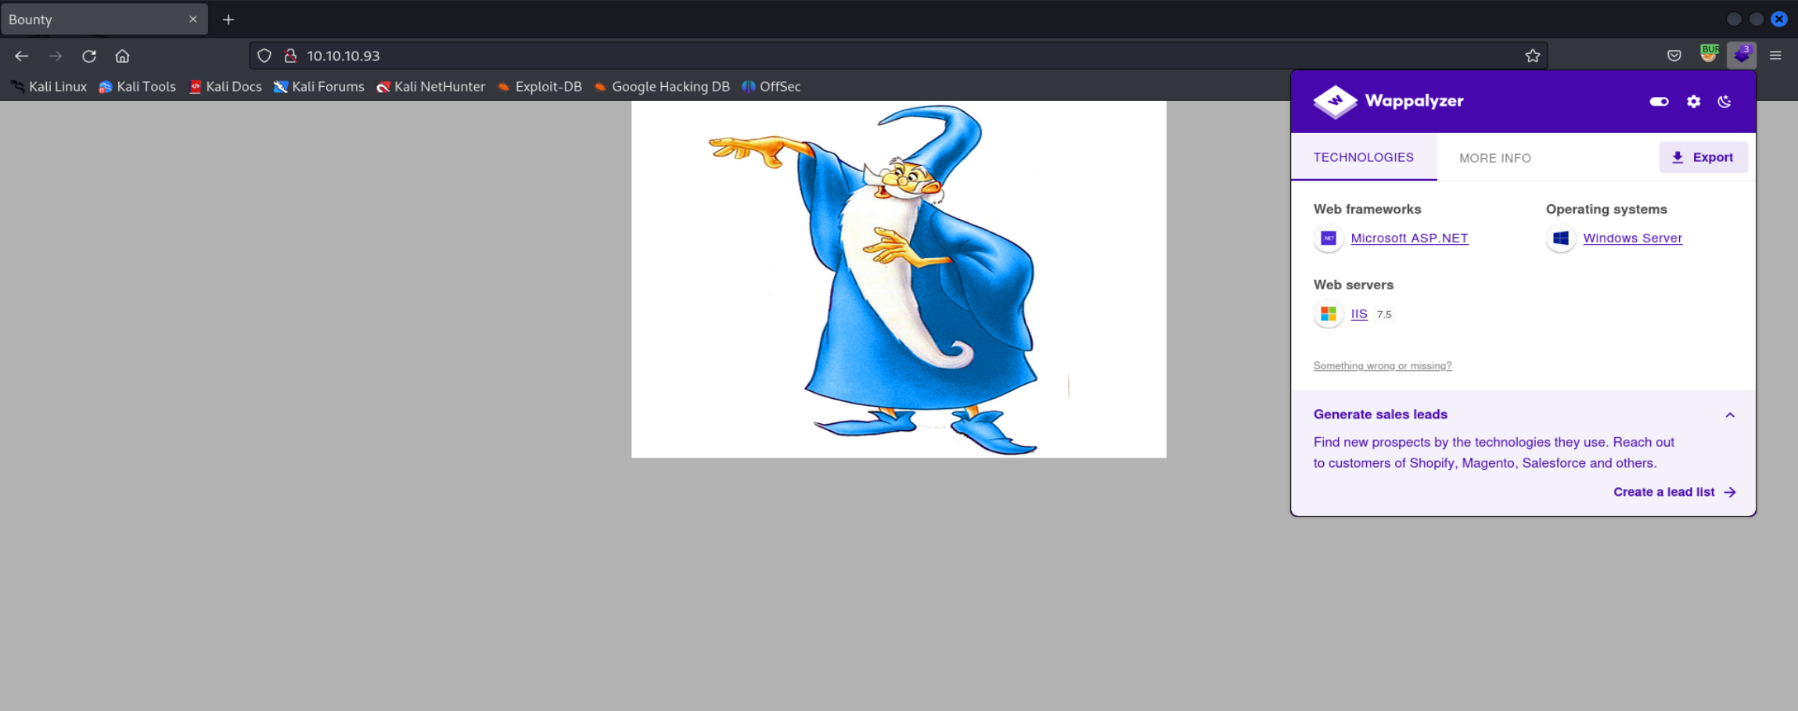Show site security lock info
The width and height of the screenshot is (1798, 711).
click(290, 56)
